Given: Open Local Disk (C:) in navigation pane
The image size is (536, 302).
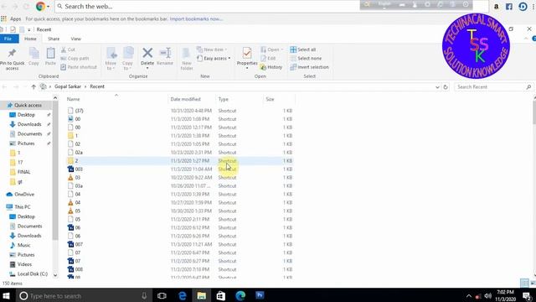Looking at the screenshot, I should click(x=32, y=274).
